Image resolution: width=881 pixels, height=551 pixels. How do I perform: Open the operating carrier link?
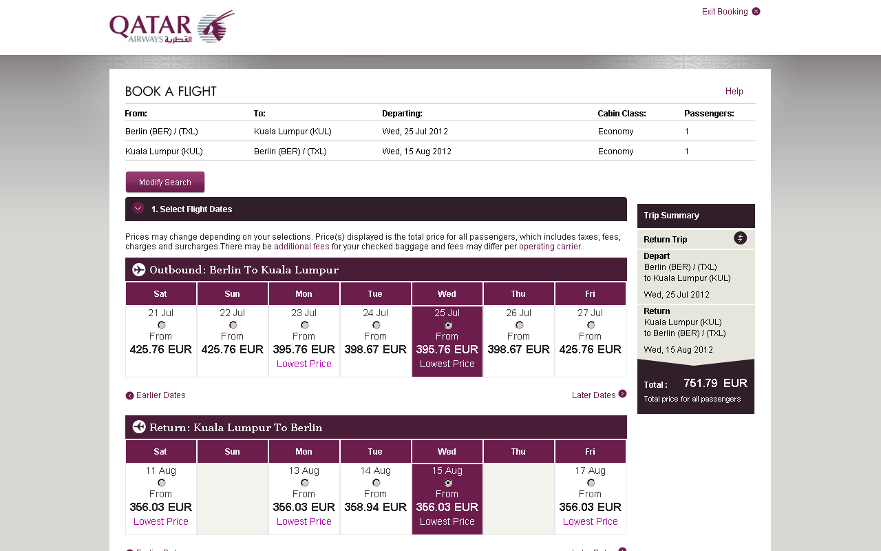point(550,247)
